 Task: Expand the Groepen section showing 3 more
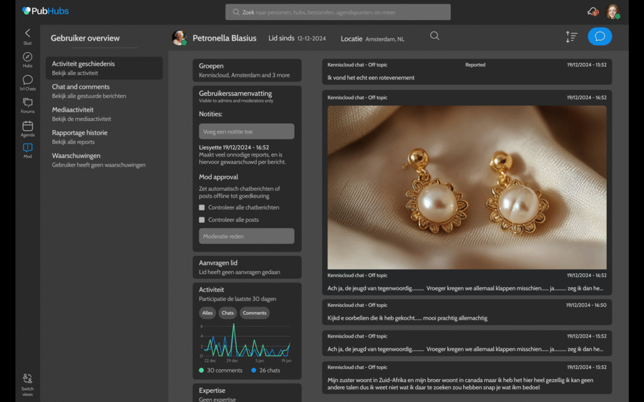[x=247, y=69]
